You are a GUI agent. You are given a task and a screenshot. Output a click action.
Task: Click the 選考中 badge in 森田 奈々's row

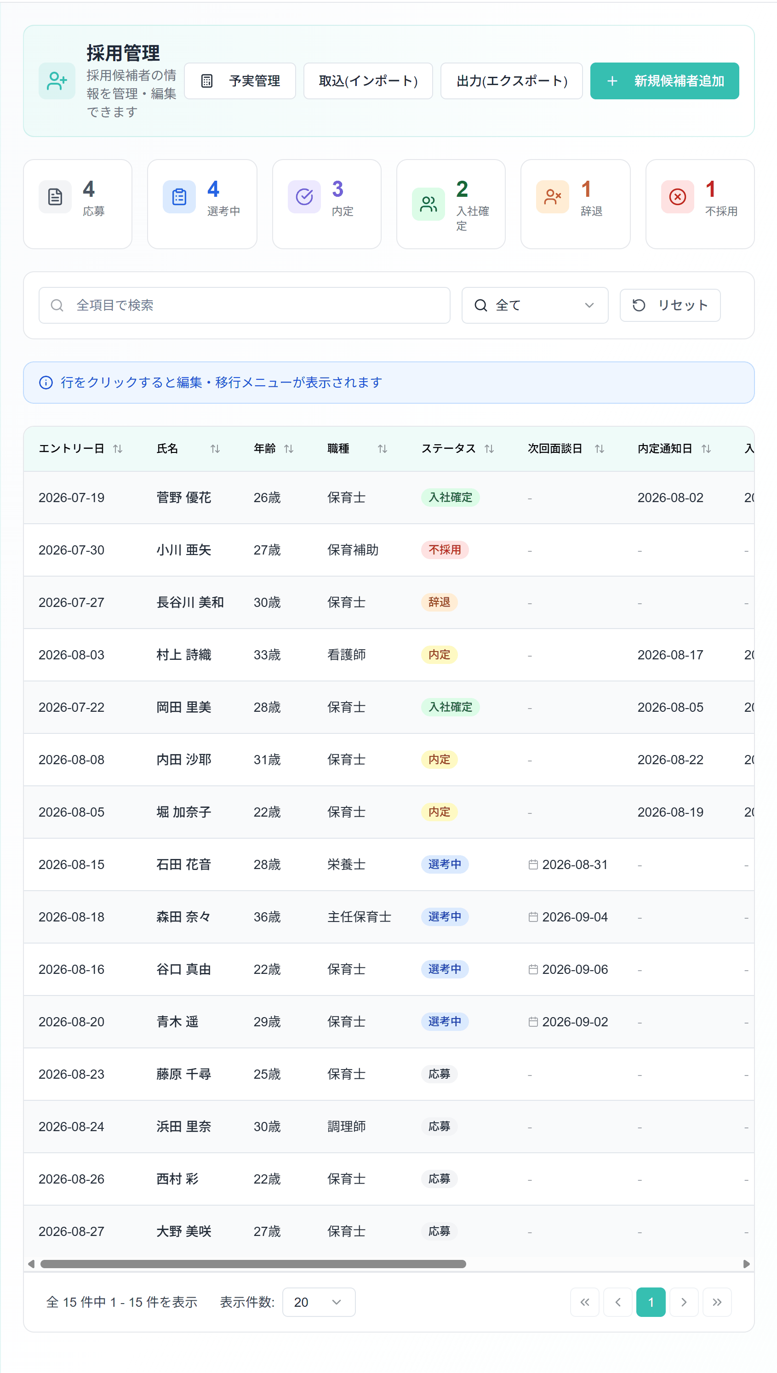pos(445,917)
